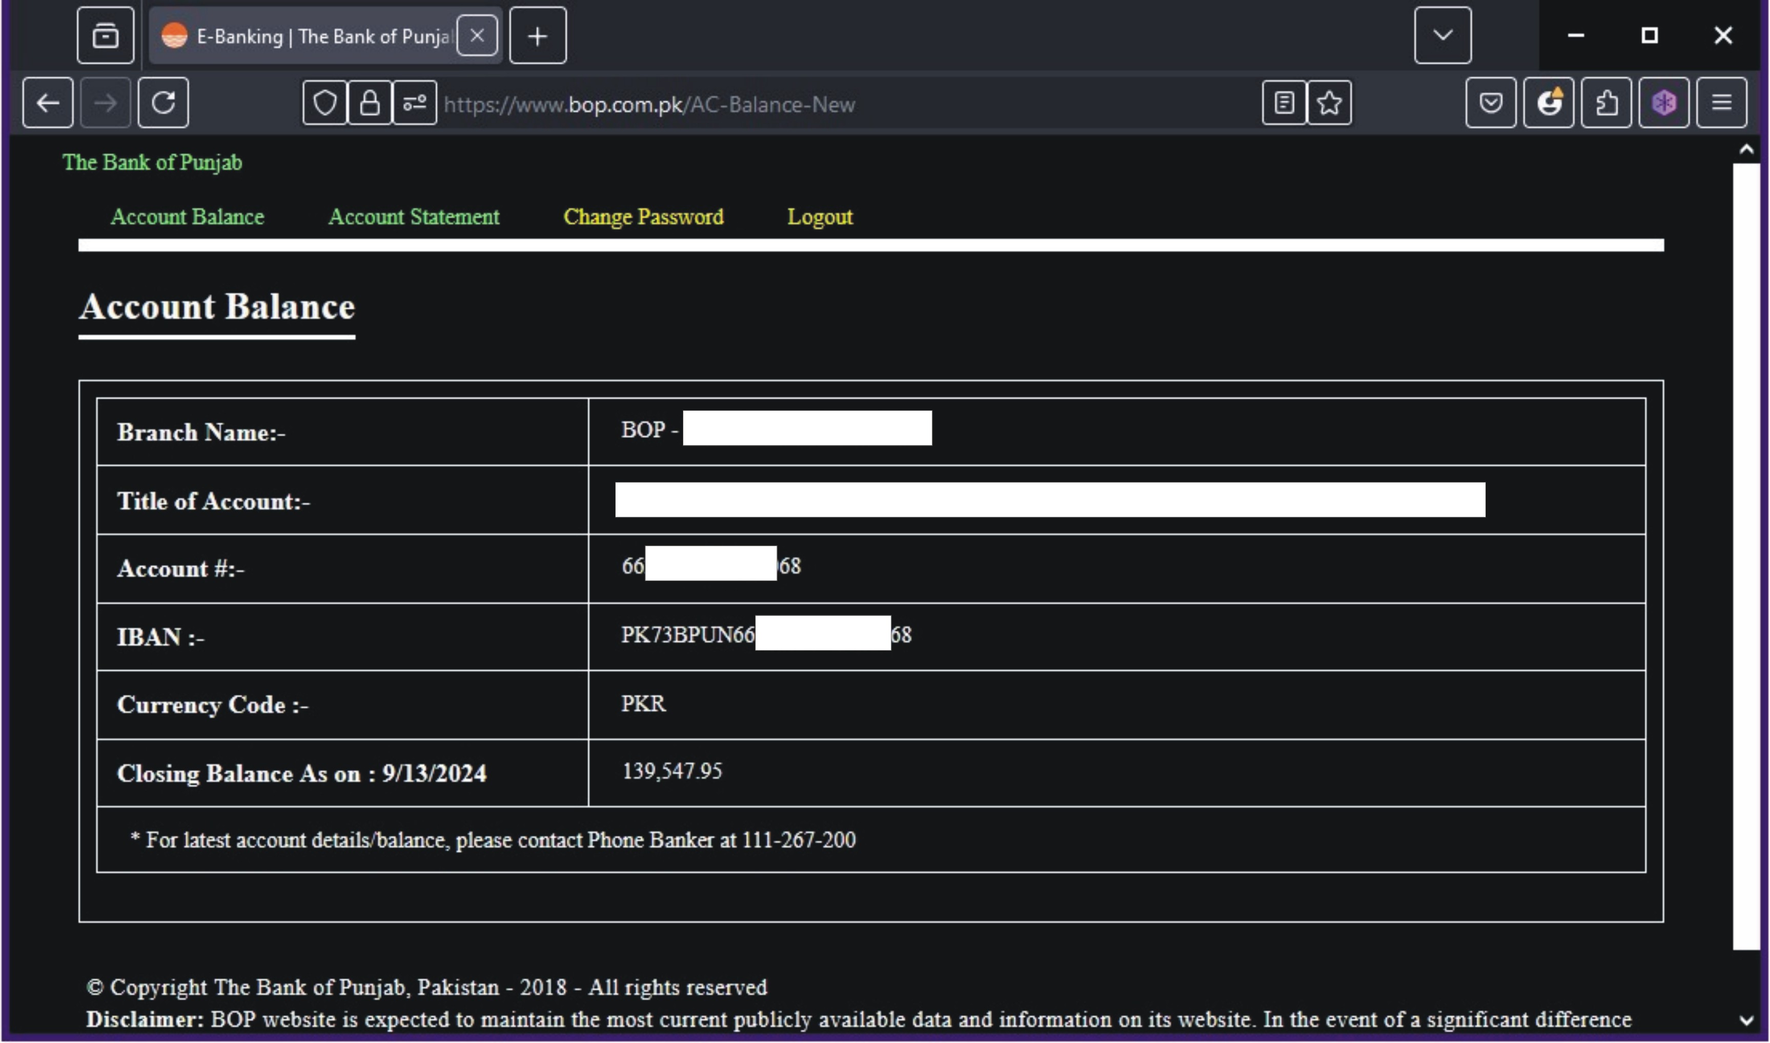Open the Account Statement menu link
Image resolution: width=1770 pixels, height=1043 pixels.
pyautogui.click(x=414, y=216)
